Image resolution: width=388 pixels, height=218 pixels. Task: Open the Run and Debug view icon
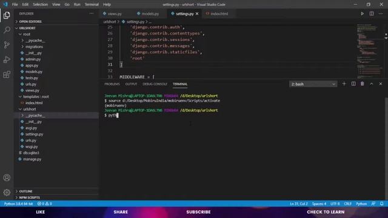tap(7, 59)
